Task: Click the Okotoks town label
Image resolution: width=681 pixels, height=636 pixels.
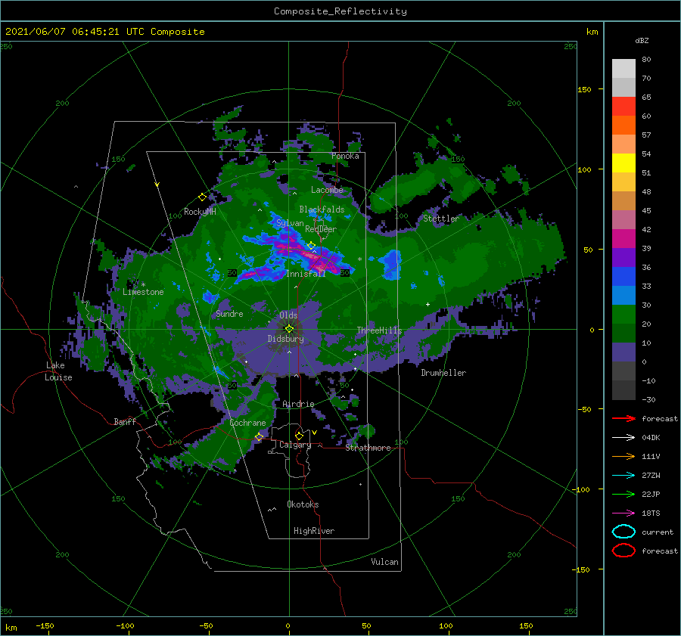Action: coord(303,504)
